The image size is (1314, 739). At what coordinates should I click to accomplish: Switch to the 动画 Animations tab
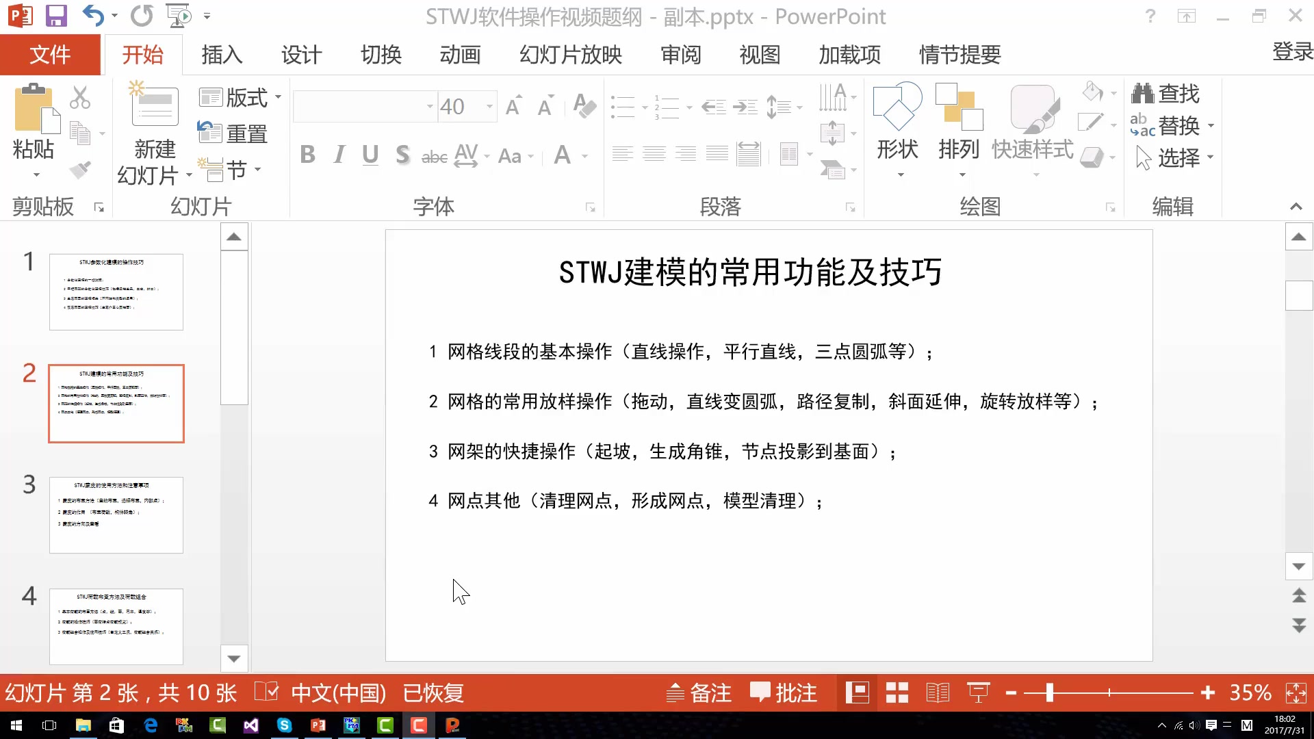tap(460, 55)
